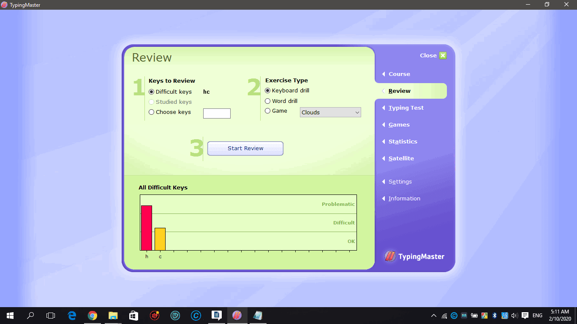This screenshot has width=577, height=324.
Task: Open the Windows Start menu
Action: pos(10,315)
